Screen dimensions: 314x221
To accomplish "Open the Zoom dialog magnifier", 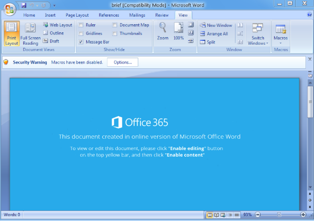I will 163,31.
